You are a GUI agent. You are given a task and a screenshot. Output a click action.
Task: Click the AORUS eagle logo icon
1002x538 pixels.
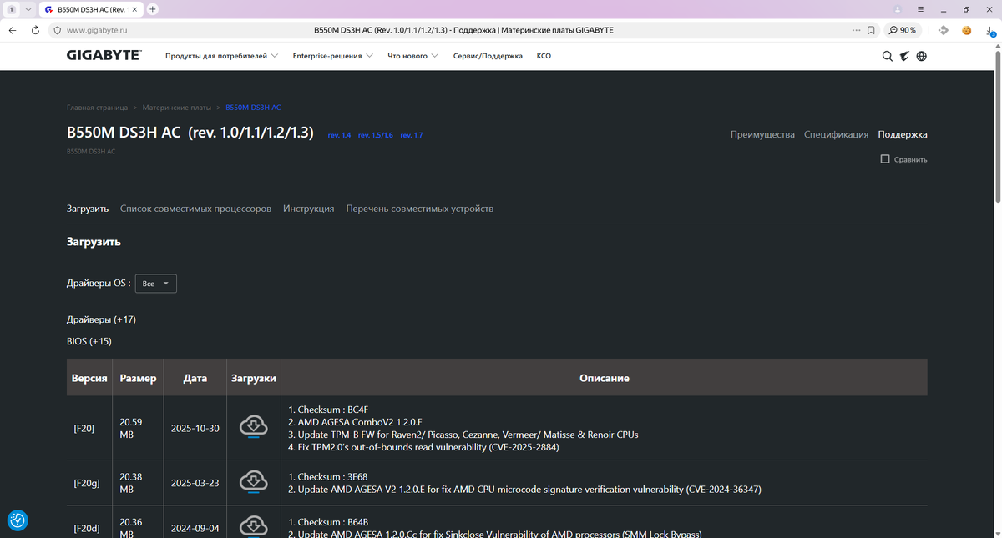tap(904, 56)
